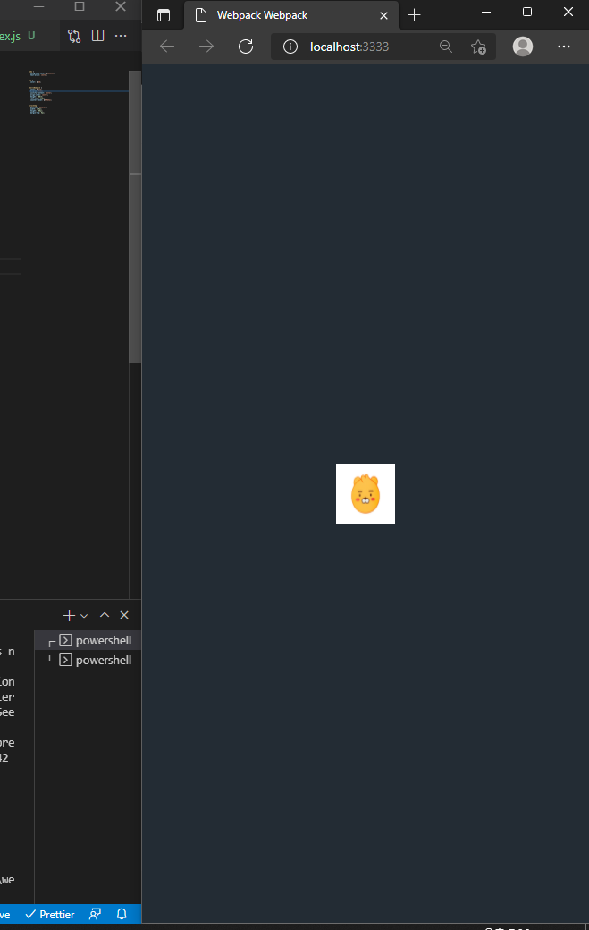Open the feedback icon in status bar

(x=95, y=915)
